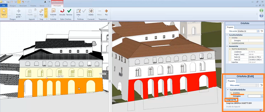Viewport: 265px width, 112px height.
Task: Choose Scegli da LIBRERIA OGGETTI BIM
Action: coord(239,103)
